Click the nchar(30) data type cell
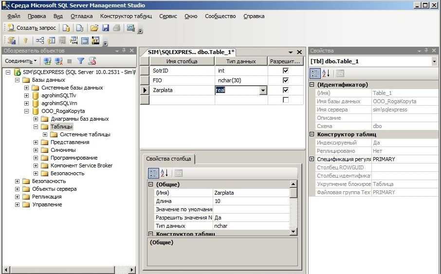Image resolution: width=441 pixels, height=274 pixels. point(241,80)
